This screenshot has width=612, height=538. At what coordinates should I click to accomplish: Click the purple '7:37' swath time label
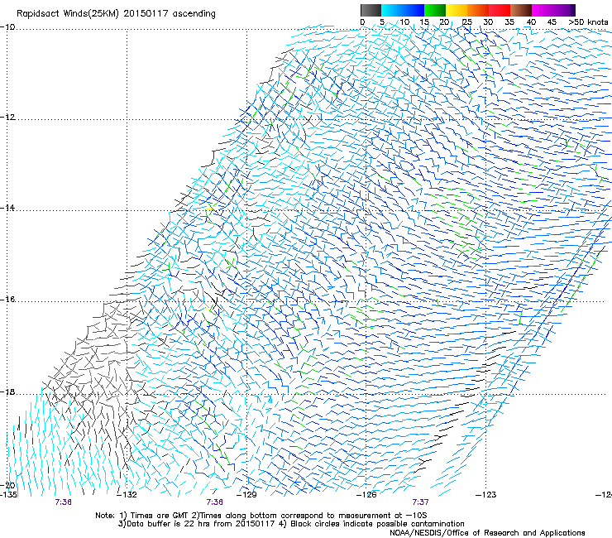(x=420, y=502)
